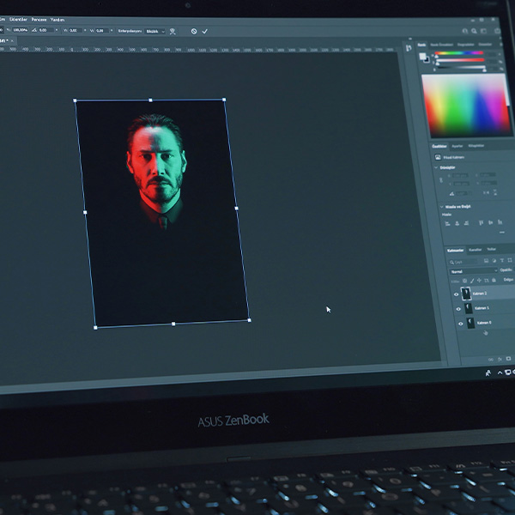Open the Pencere menu
Screen dimensions: 515x515
coord(39,20)
